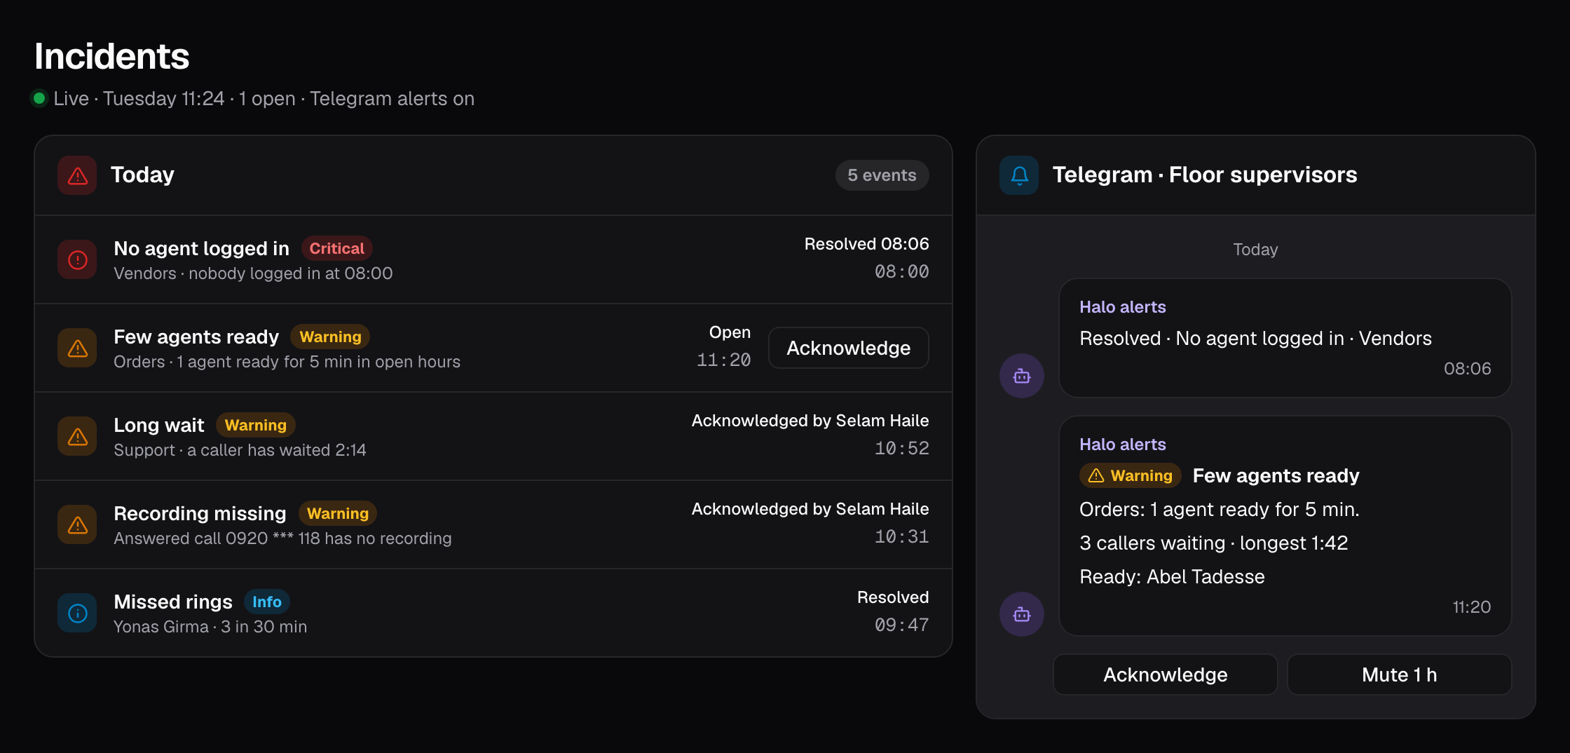1570x753 pixels.
Task: Open the No agent logged in incident title
Action: pyautogui.click(x=201, y=248)
